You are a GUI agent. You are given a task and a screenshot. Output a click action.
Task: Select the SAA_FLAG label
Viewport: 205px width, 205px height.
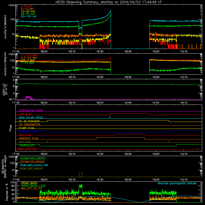click(x=25, y=135)
